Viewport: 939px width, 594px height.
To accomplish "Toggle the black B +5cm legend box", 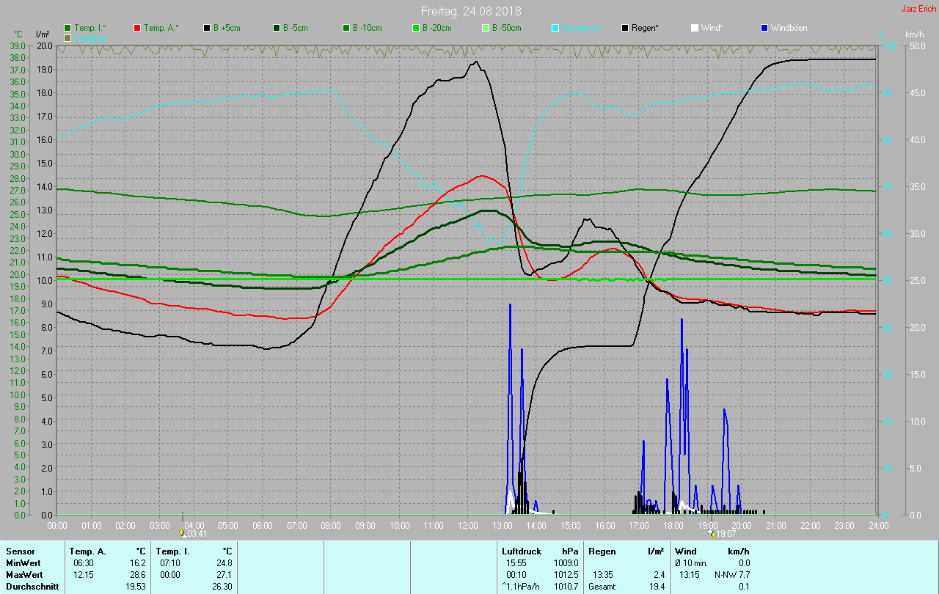I will coord(207,28).
